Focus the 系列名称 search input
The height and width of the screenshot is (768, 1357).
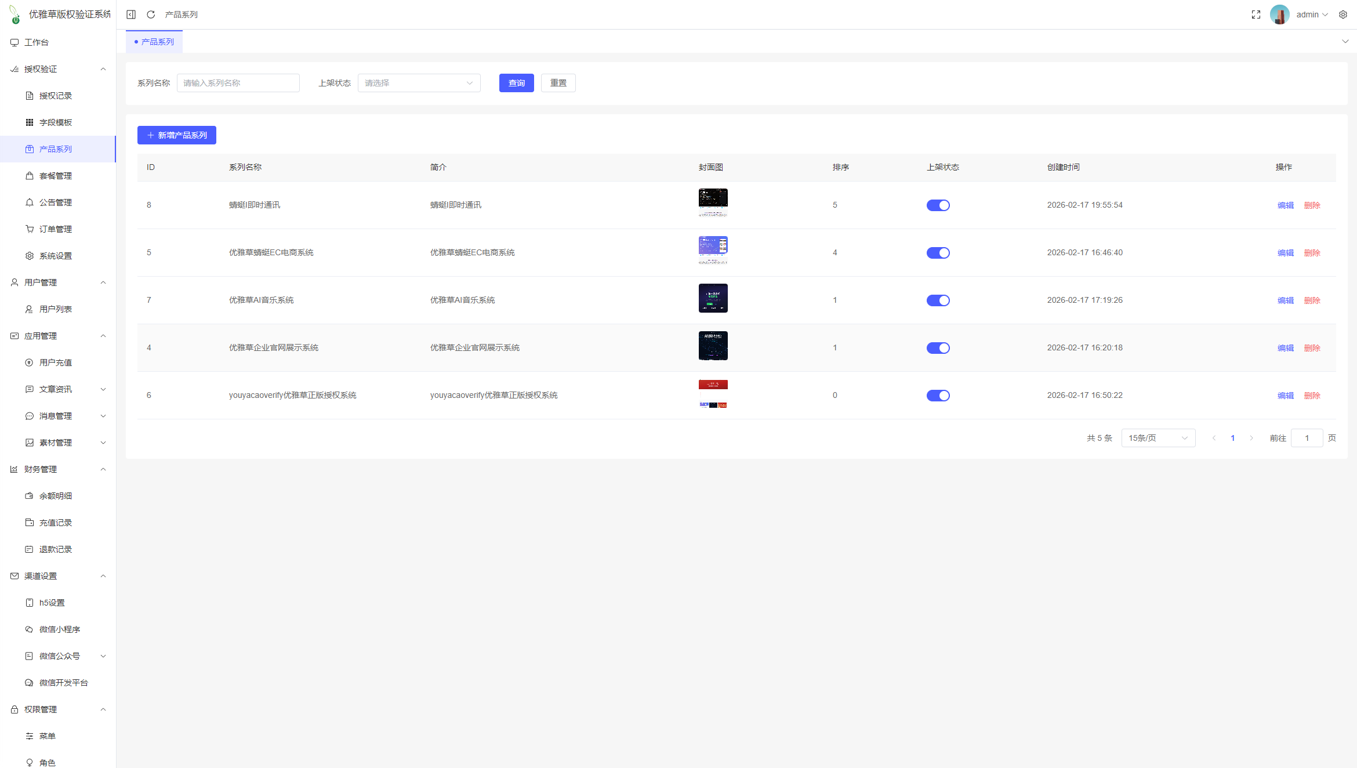point(238,83)
